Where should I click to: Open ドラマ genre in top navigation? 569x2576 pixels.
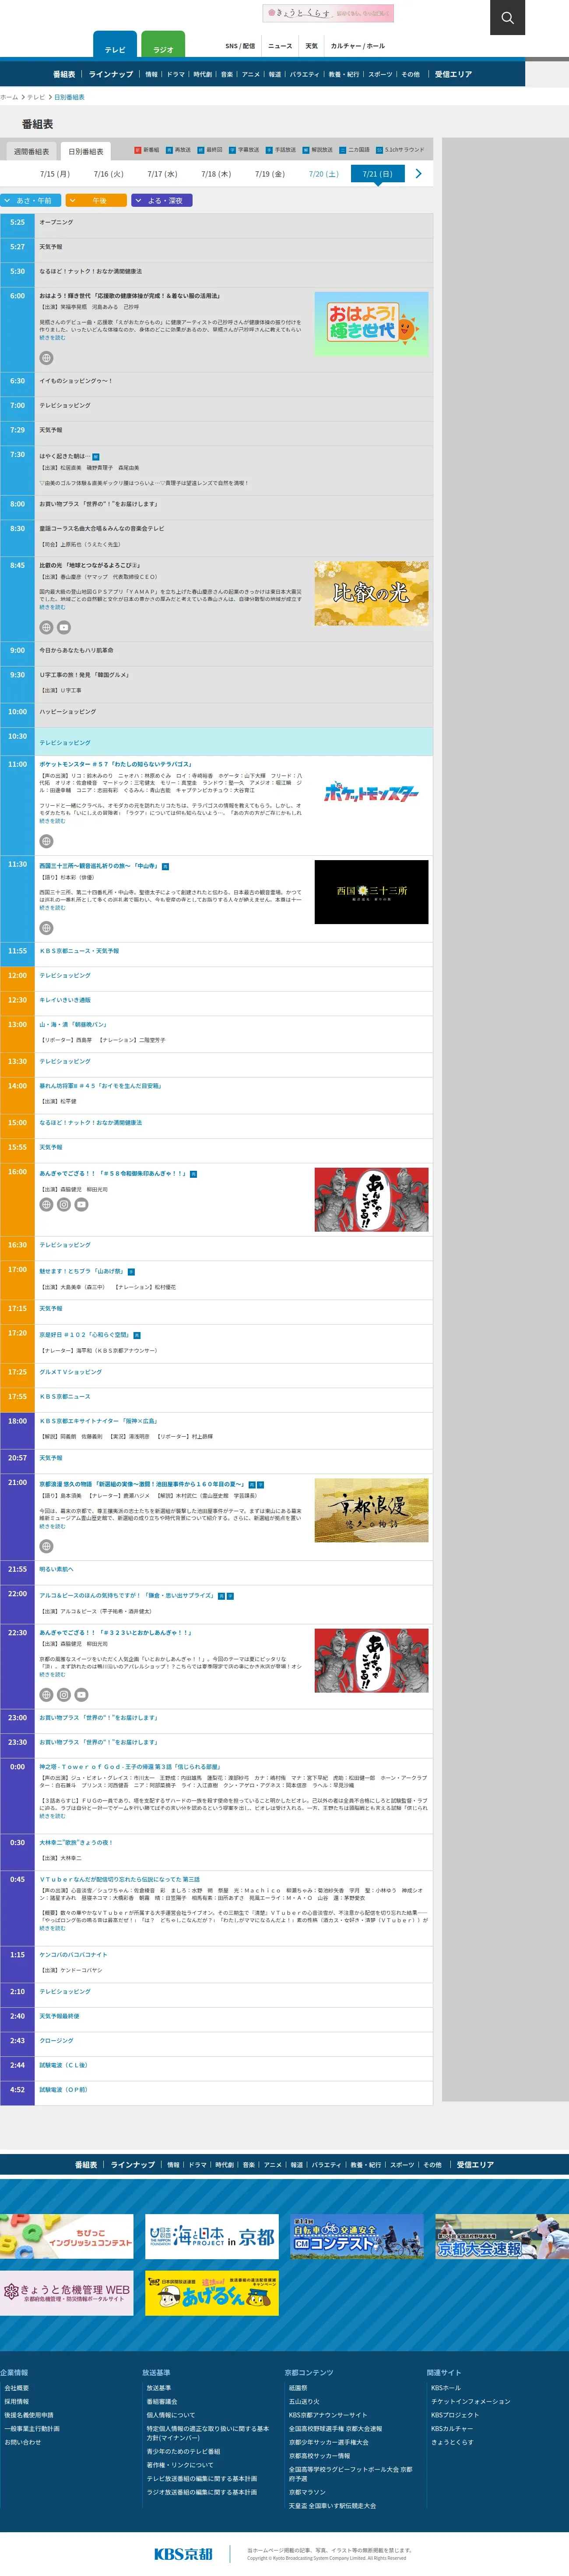(176, 74)
